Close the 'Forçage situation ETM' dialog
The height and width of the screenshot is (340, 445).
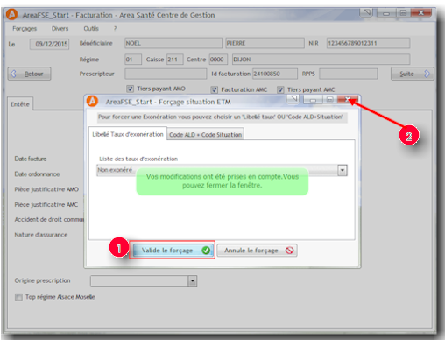pos(348,100)
